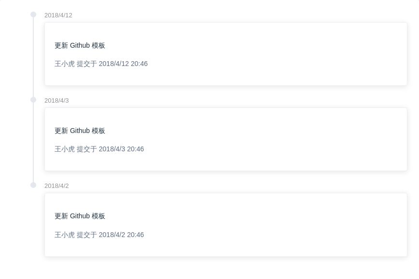Click the 更新 Github 模板 title in second card
The width and height of the screenshot is (419, 279).
[80, 131]
